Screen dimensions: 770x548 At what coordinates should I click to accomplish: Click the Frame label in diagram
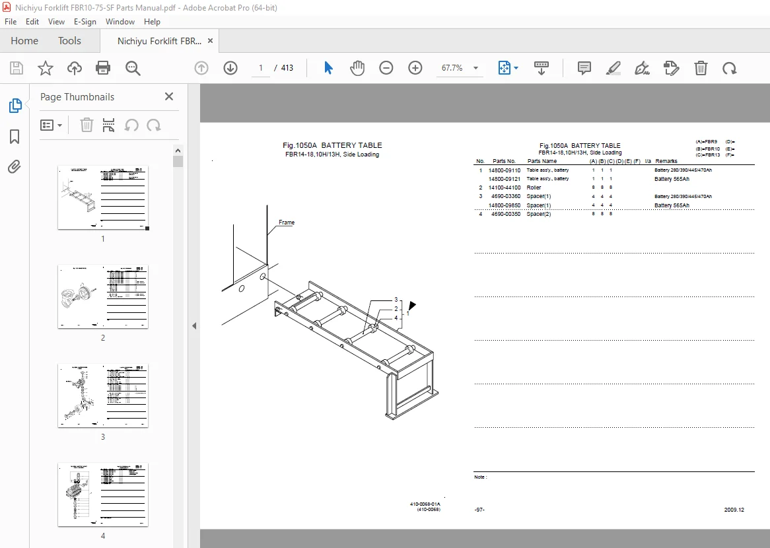click(287, 223)
